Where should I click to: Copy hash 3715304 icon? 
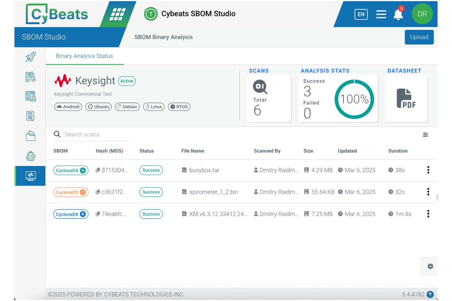[x=98, y=170]
